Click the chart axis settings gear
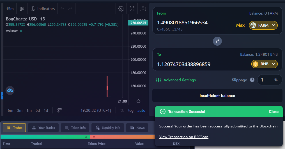Image resolution: width=285 pixels, height=149 pixels. click(x=138, y=101)
